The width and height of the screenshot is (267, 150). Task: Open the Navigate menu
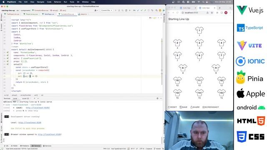pyautogui.click(x=40, y=2)
